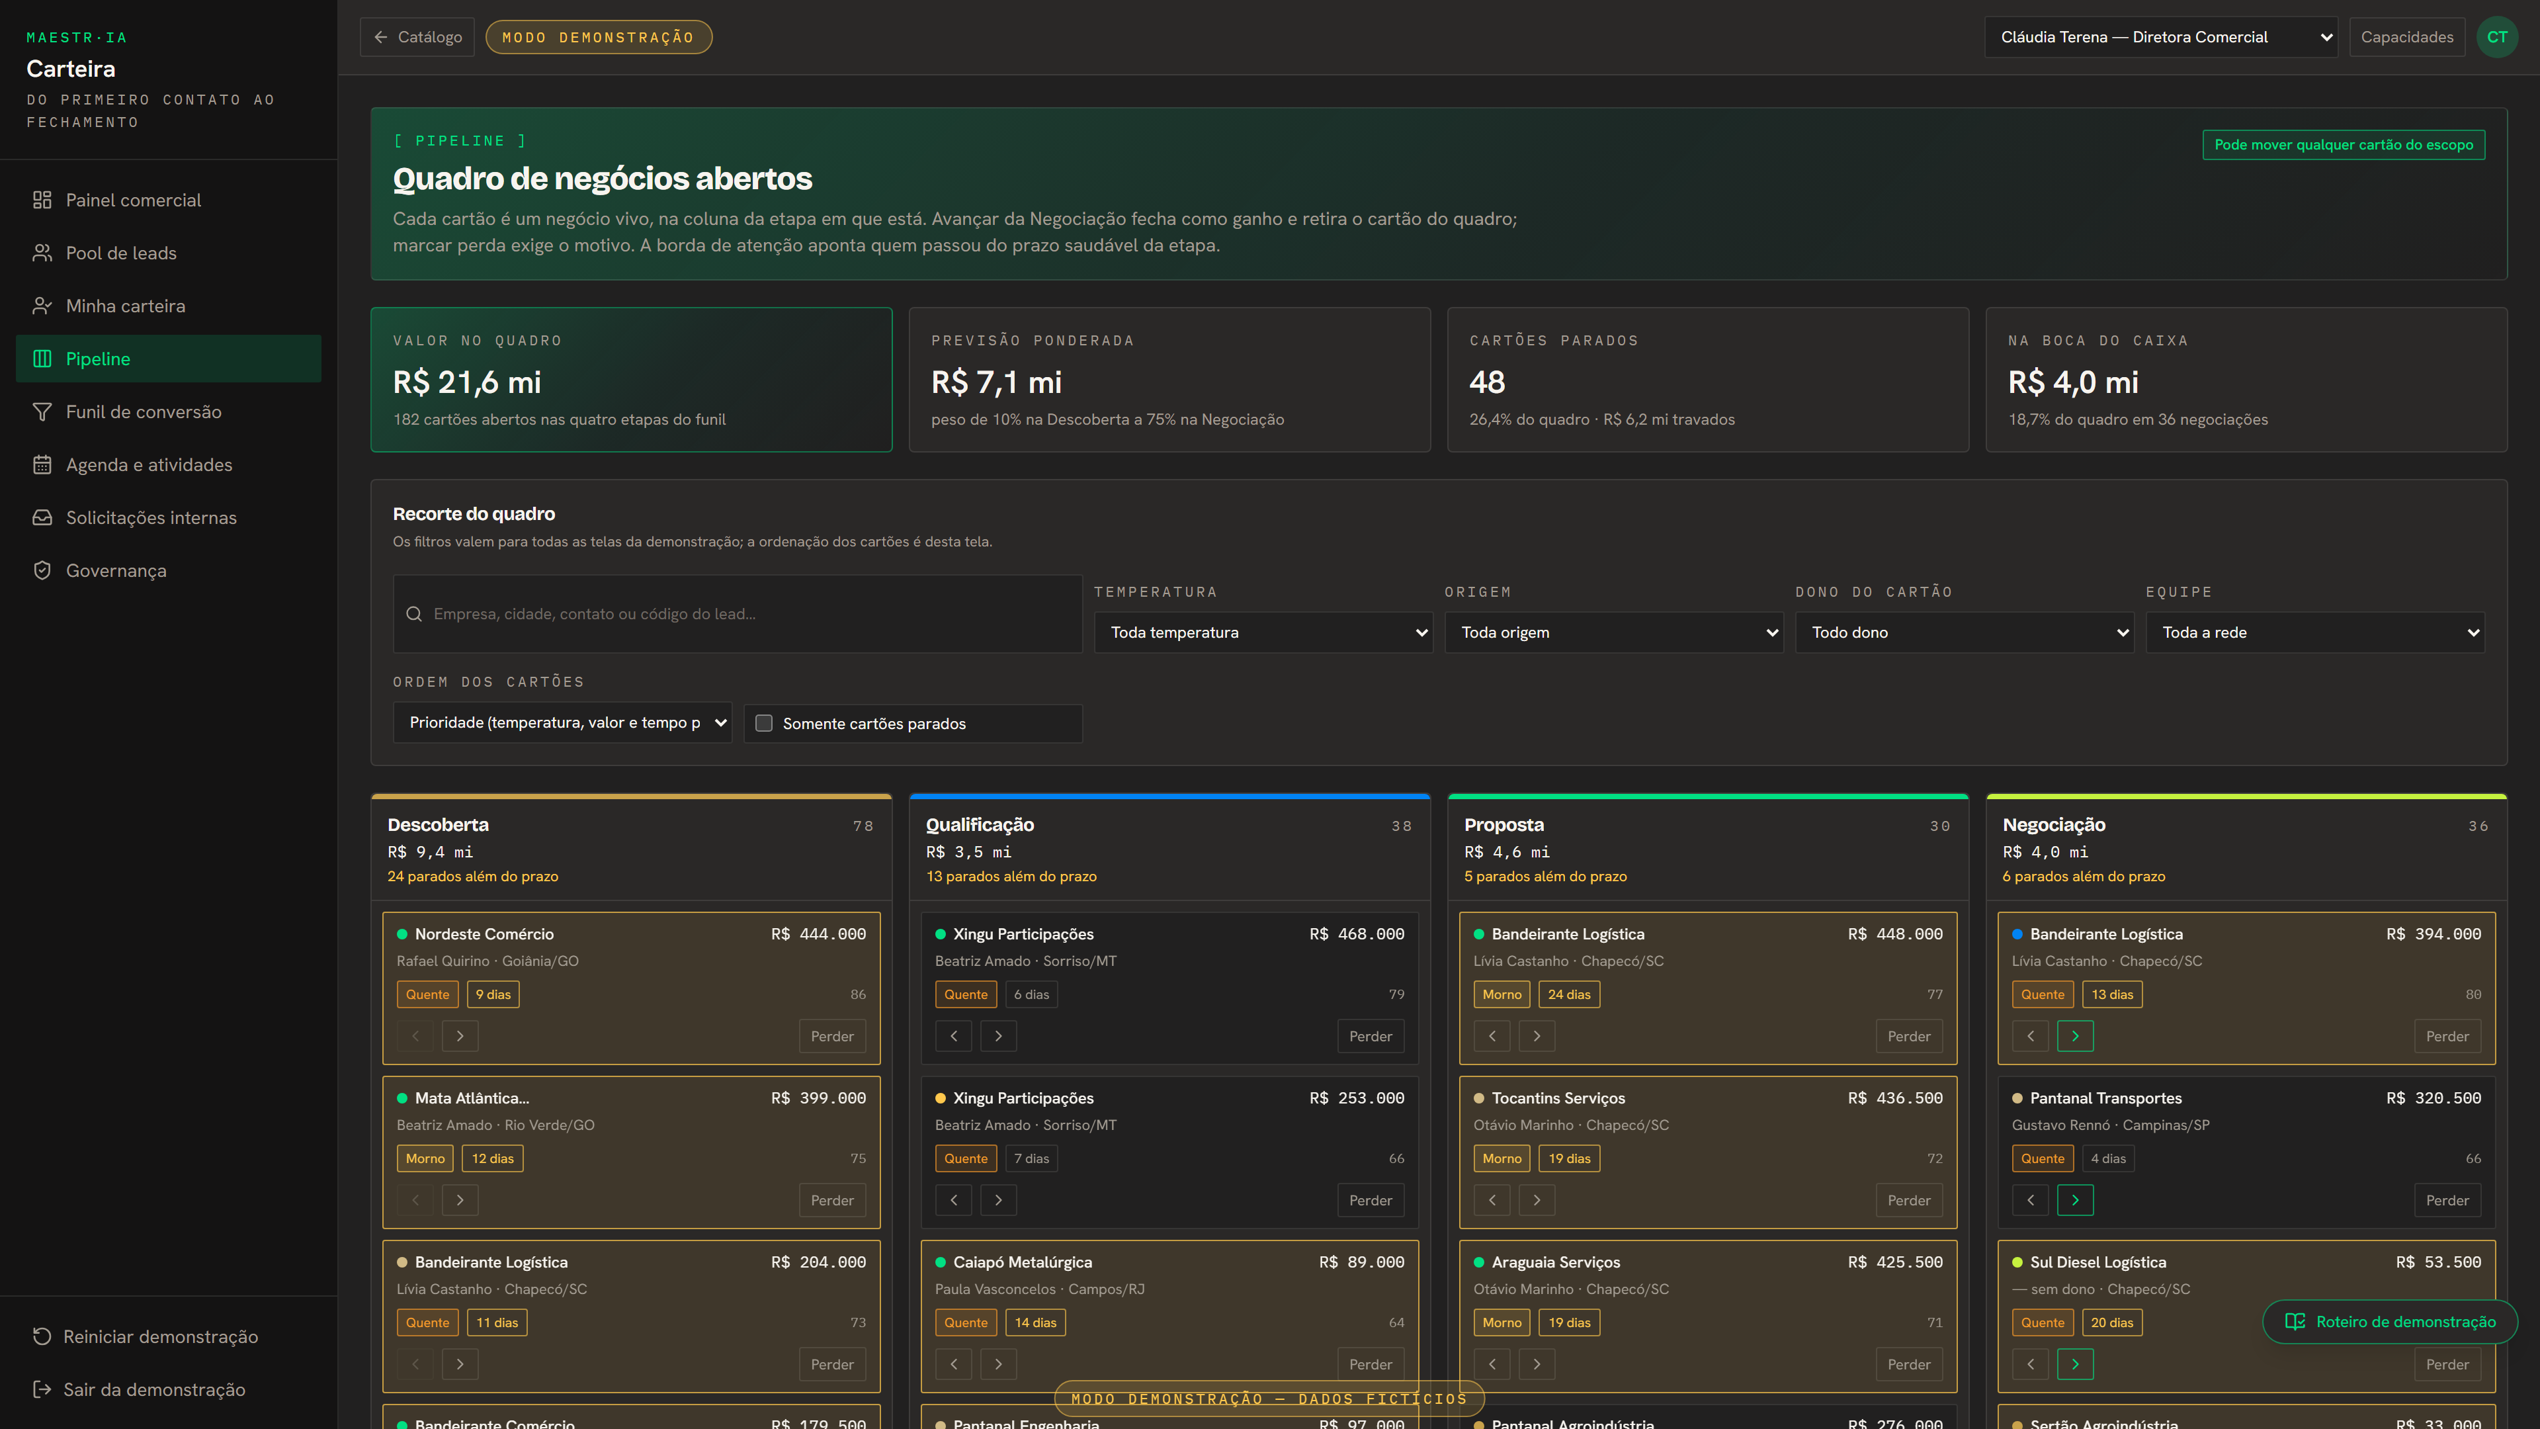
Task: Click the Sair da demonstração exit icon
Action: tap(42, 1389)
